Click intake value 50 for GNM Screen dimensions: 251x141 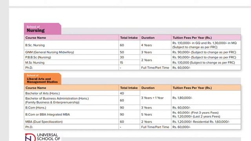(122, 52)
